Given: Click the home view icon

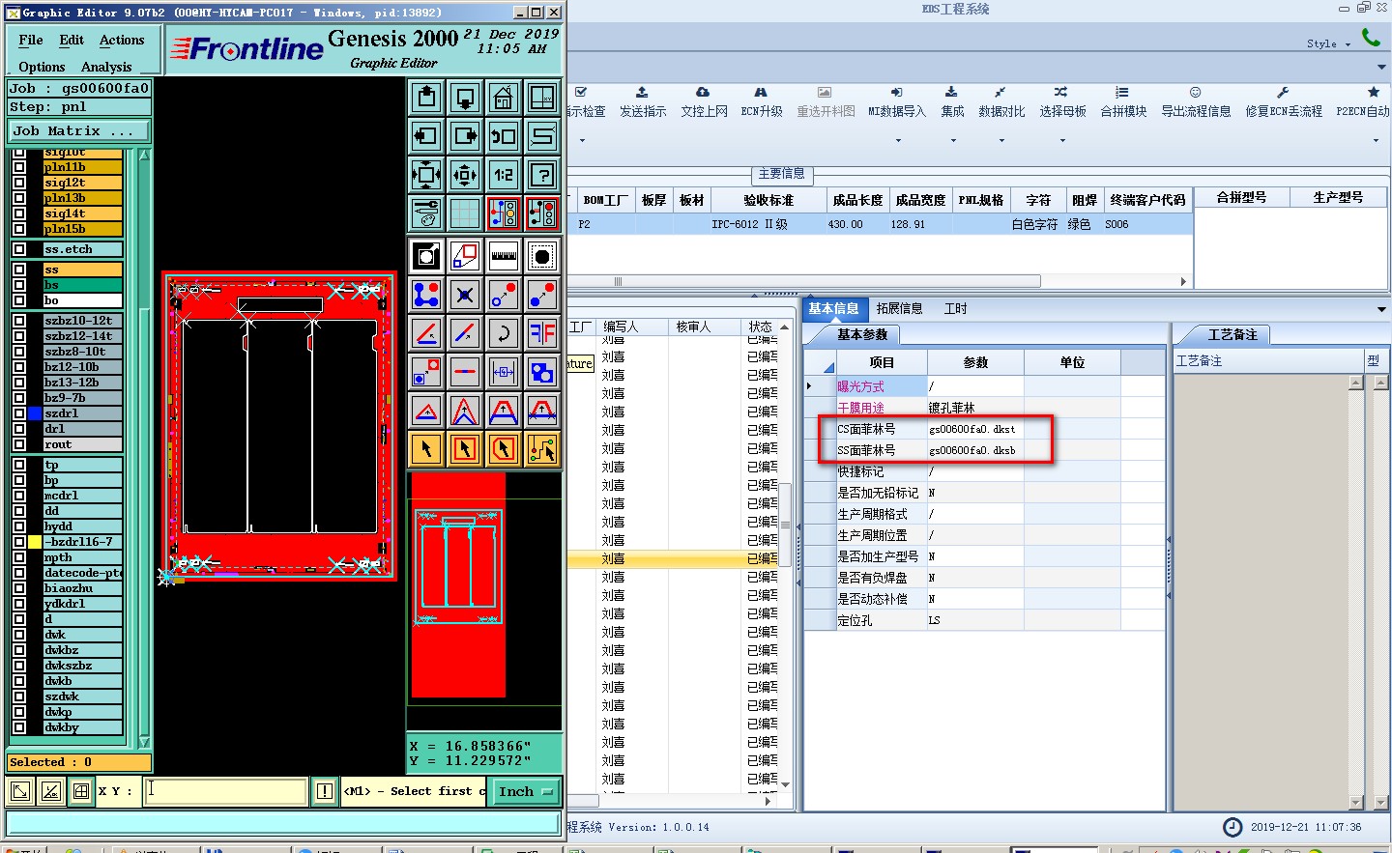Looking at the screenshot, I should pyautogui.click(x=504, y=98).
